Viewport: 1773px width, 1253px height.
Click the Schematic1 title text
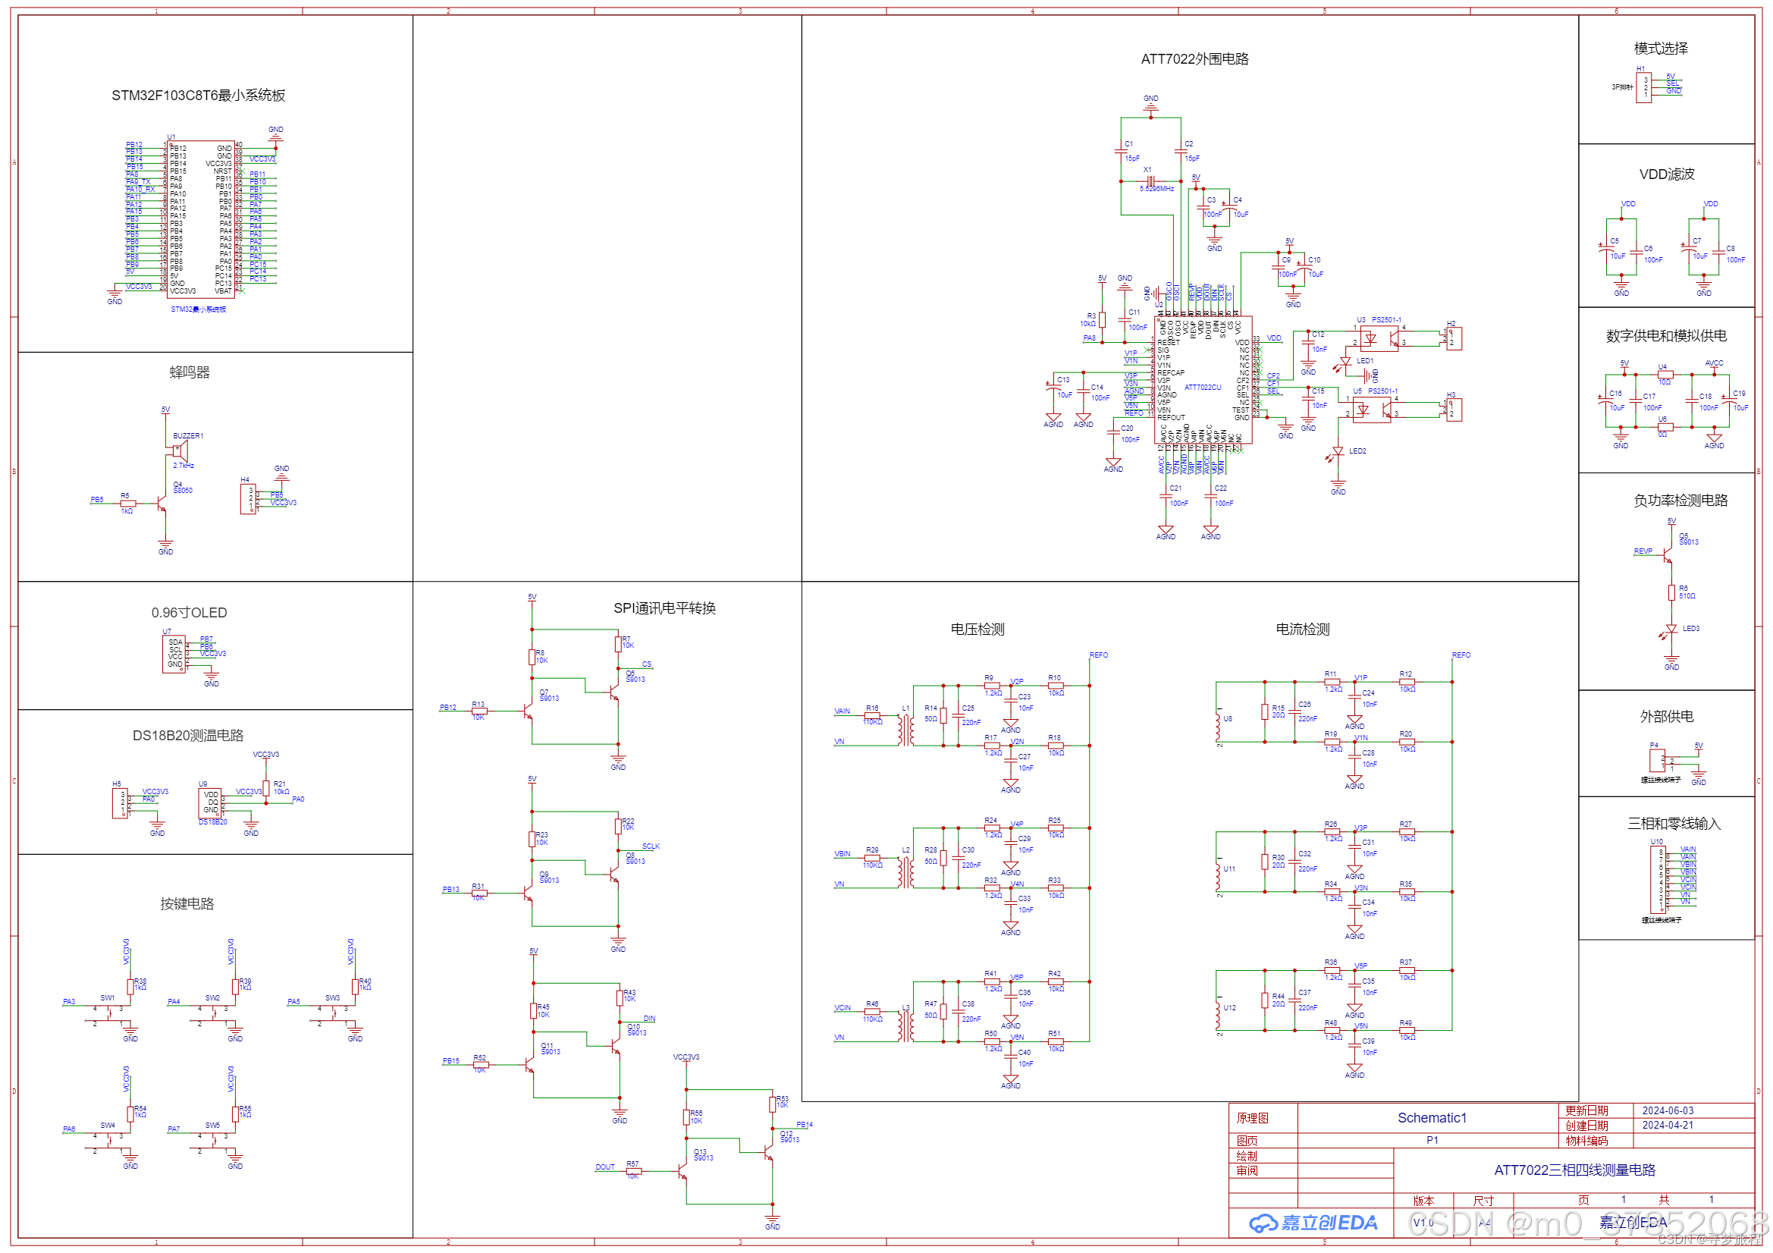1431,1118
